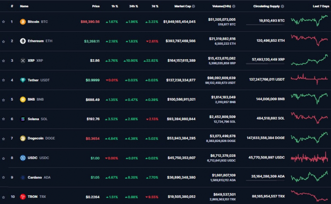The image size is (331, 204).
Task: Star Dogecoin for the watchlist
Action: pos(4,139)
